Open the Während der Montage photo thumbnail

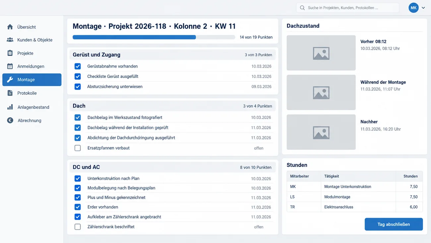click(x=321, y=92)
